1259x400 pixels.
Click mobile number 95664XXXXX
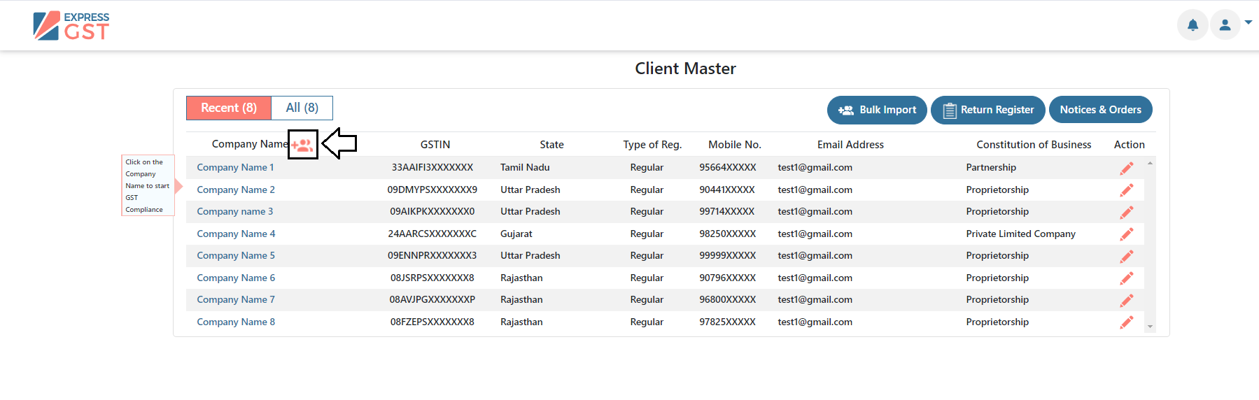point(728,167)
